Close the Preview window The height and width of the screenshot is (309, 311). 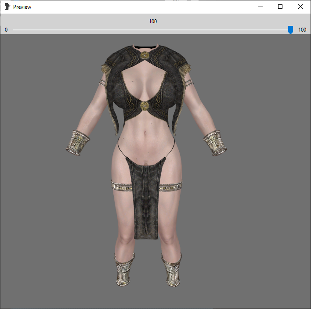300,7
